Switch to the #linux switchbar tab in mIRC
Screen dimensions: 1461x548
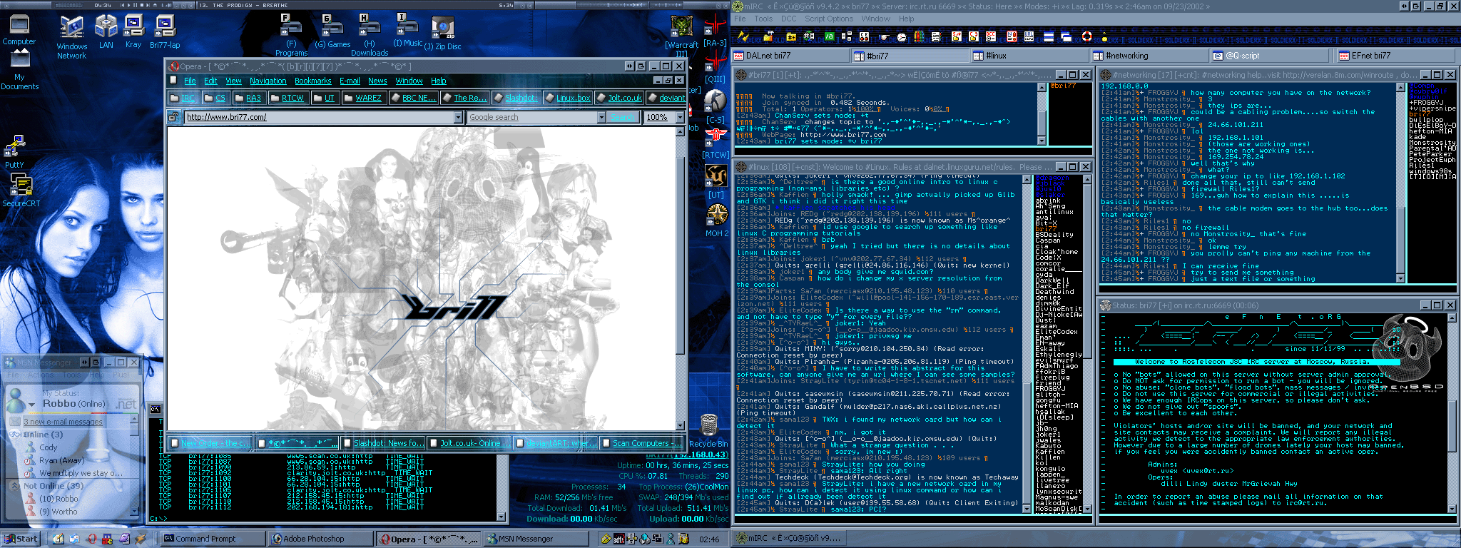coord(1030,56)
